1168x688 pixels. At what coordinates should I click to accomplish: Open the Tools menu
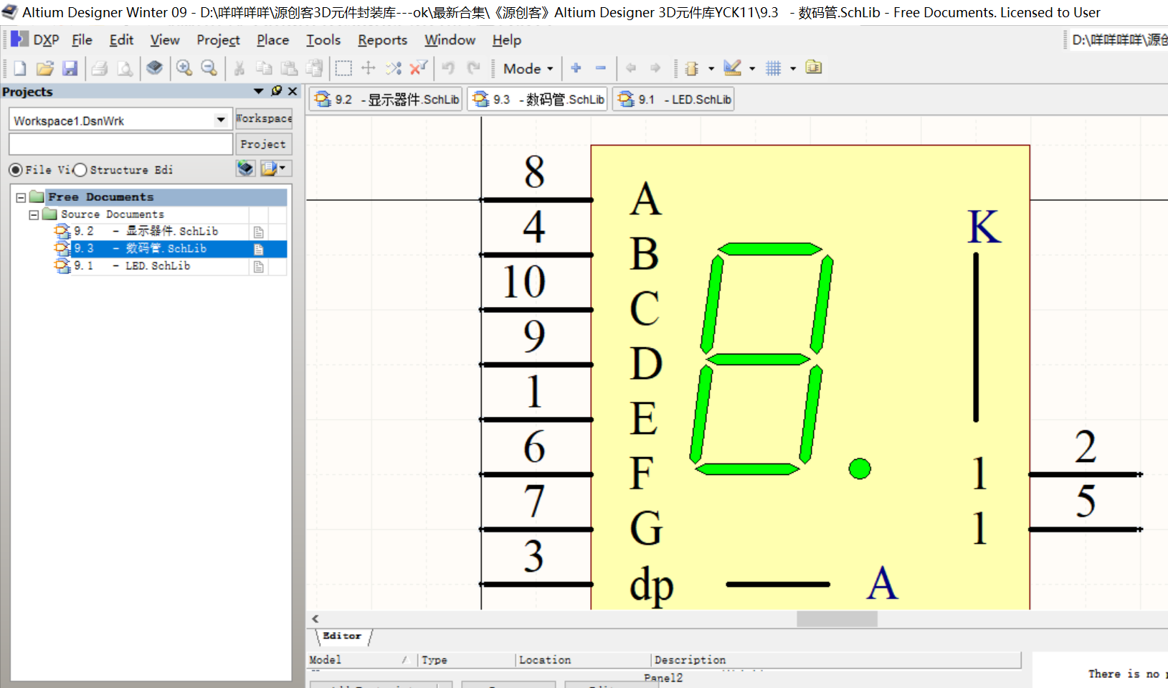click(x=323, y=40)
